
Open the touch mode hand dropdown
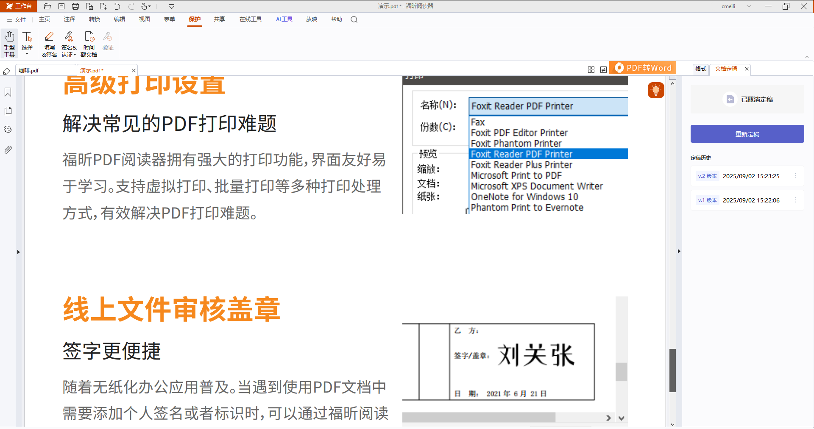[x=146, y=6]
